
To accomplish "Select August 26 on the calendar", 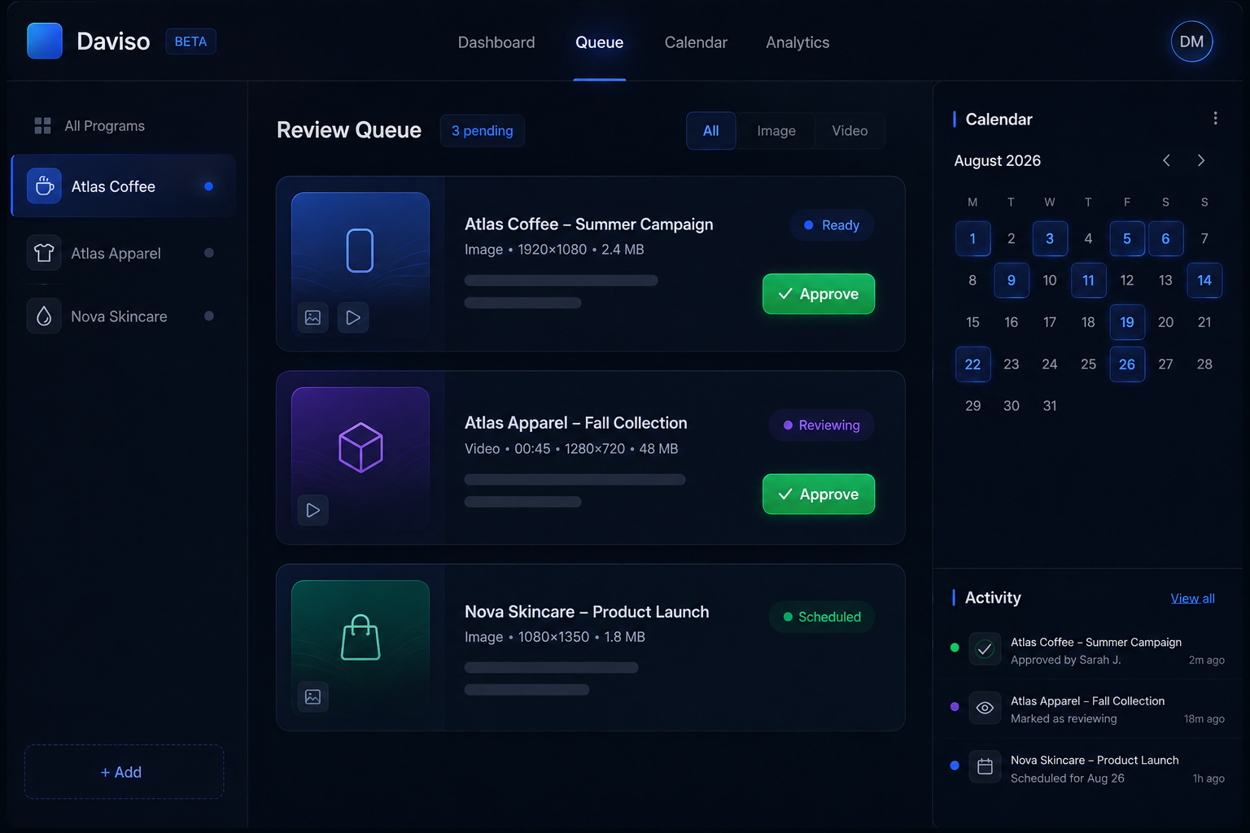I will click(x=1127, y=364).
